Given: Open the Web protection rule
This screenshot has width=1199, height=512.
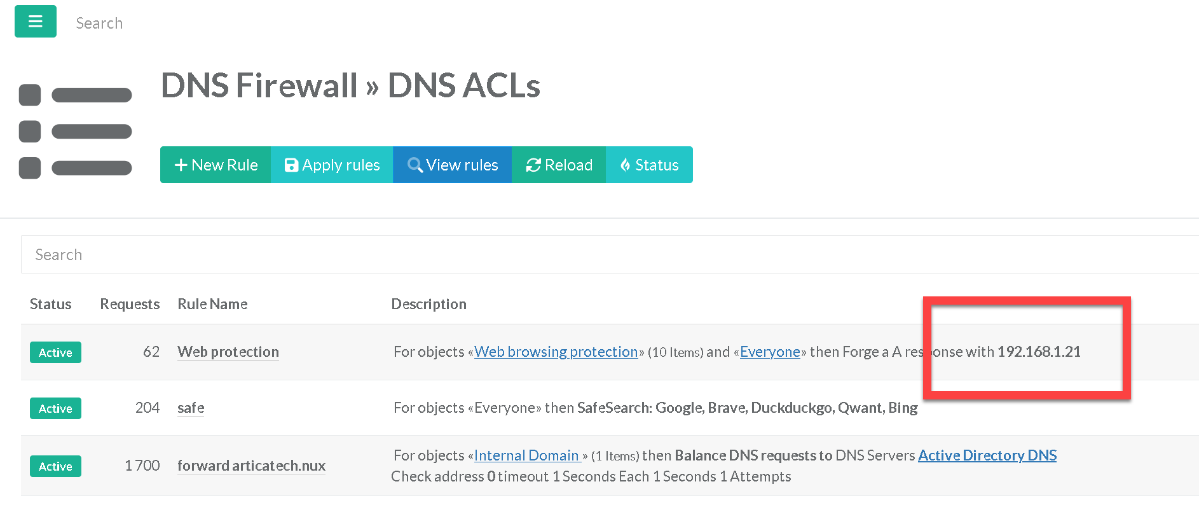Looking at the screenshot, I should click(228, 352).
